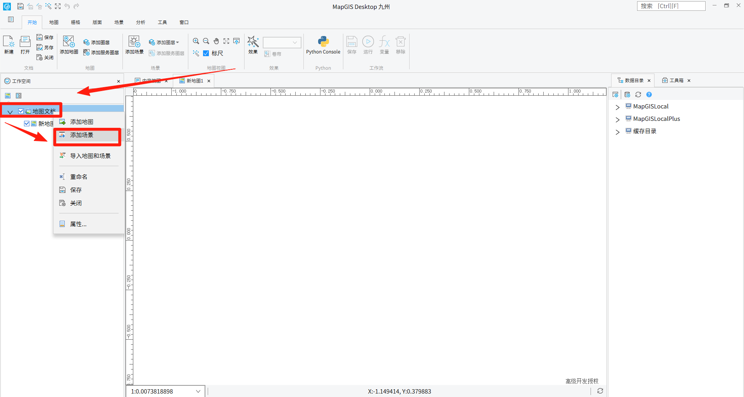Click the blue help icon in data catalog

(649, 95)
